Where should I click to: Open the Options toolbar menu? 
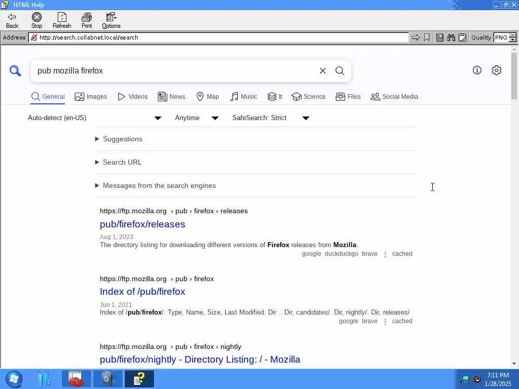click(x=111, y=20)
